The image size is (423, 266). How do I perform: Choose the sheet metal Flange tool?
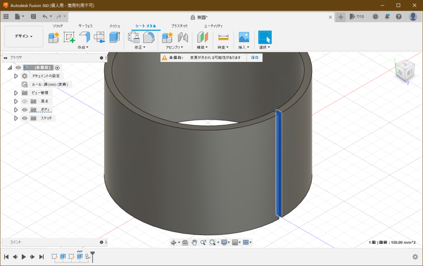tap(84, 38)
